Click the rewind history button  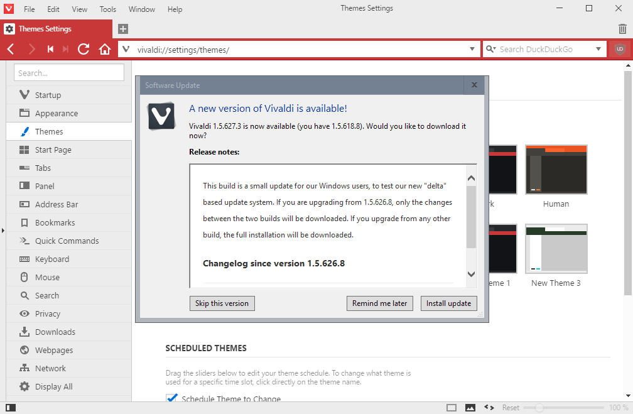[50, 49]
